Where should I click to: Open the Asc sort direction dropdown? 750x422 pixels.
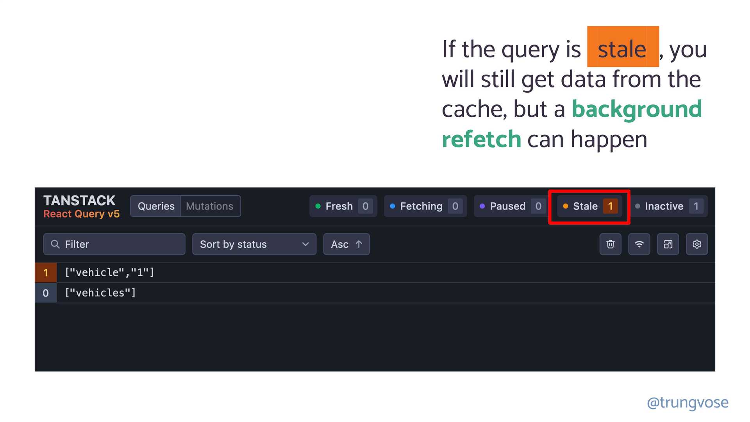coord(346,244)
